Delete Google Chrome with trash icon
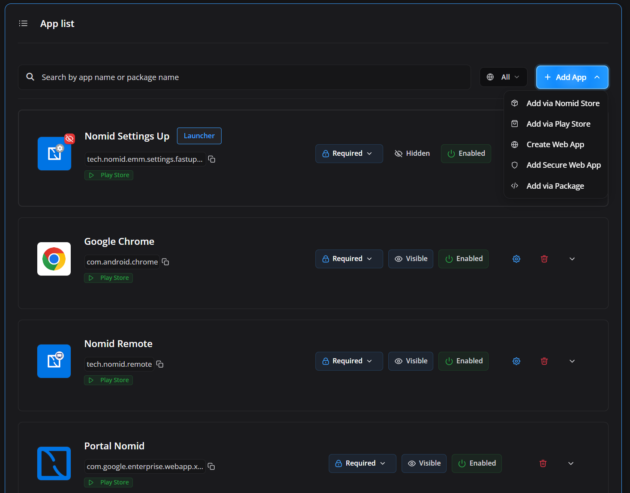Screen dimensions: 630x493 [x=544, y=259]
